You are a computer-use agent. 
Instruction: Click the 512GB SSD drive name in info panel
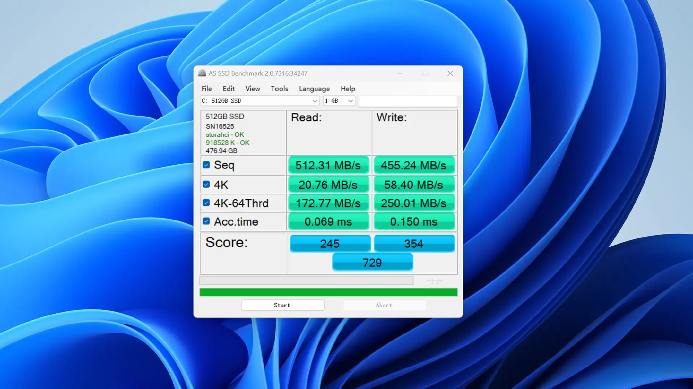coord(225,116)
